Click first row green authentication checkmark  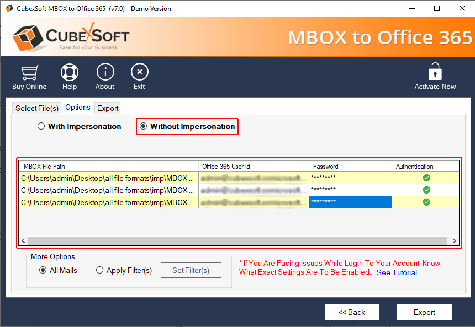(426, 178)
